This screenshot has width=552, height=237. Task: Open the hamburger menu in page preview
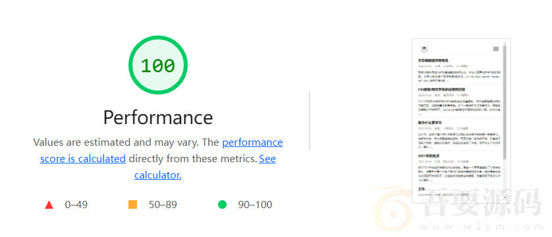point(496,49)
